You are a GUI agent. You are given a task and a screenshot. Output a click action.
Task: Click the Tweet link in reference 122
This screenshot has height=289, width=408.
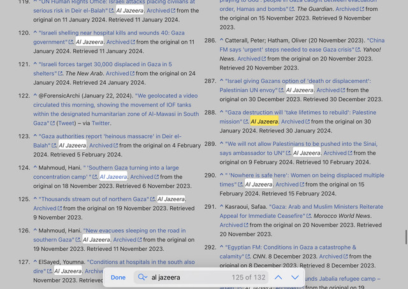tap(66, 123)
